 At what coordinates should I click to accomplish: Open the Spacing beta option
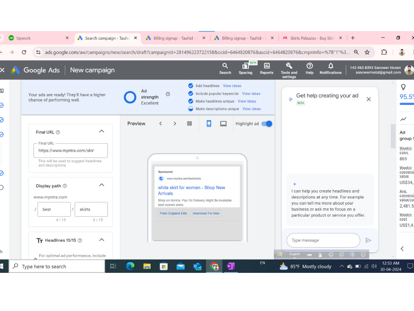click(245, 69)
